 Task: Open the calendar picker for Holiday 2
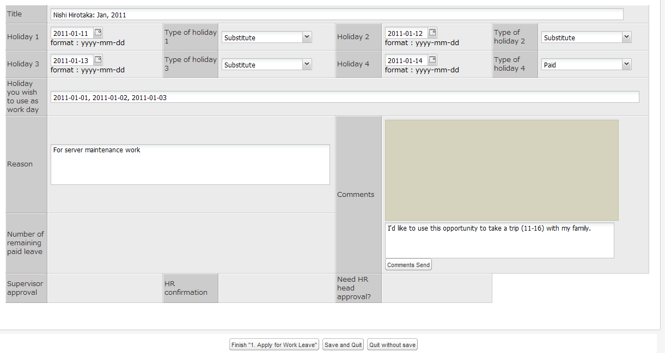(432, 32)
